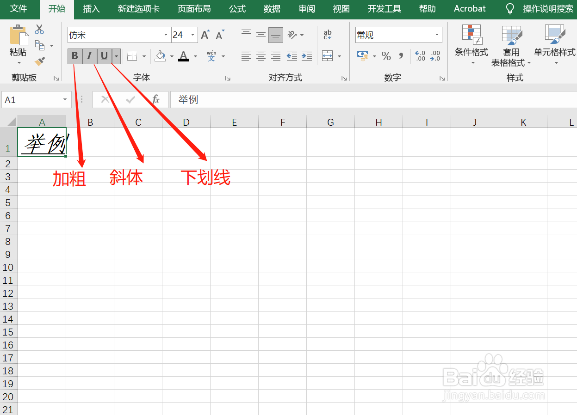Click the Paste clipboard icon
This screenshot has height=415, width=577.
19,35
